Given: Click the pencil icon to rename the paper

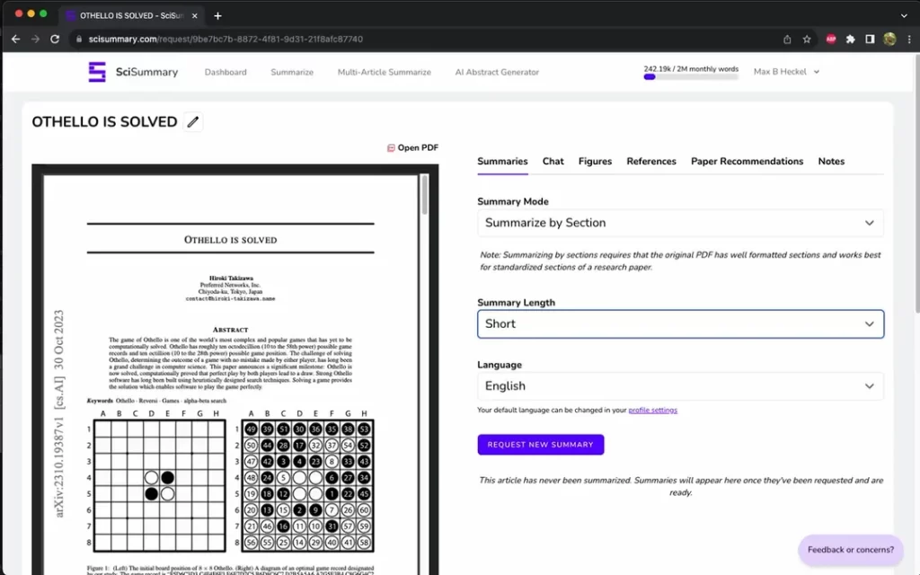Looking at the screenshot, I should click(x=192, y=121).
